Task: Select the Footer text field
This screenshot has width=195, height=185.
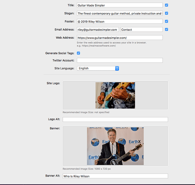Action: click(x=120, y=22)
